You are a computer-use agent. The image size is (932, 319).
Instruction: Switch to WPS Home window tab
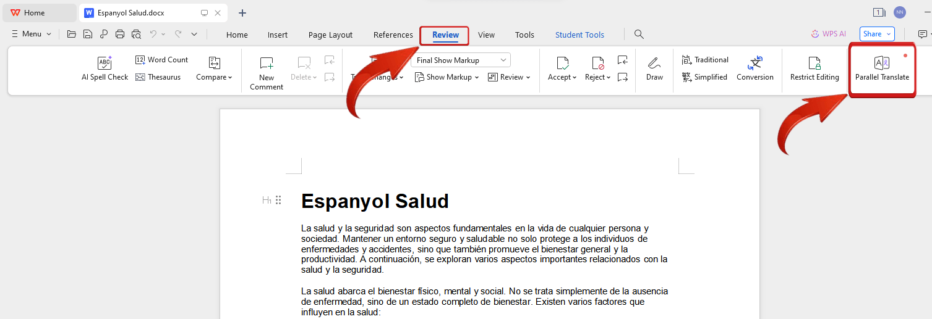coord(40,13)
